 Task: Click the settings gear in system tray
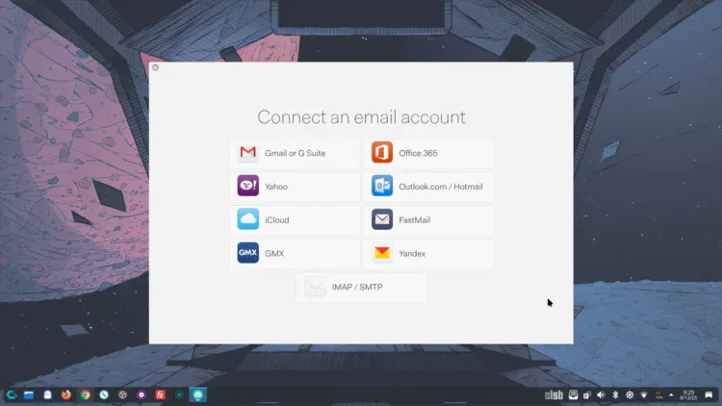[x=630, y=395]
